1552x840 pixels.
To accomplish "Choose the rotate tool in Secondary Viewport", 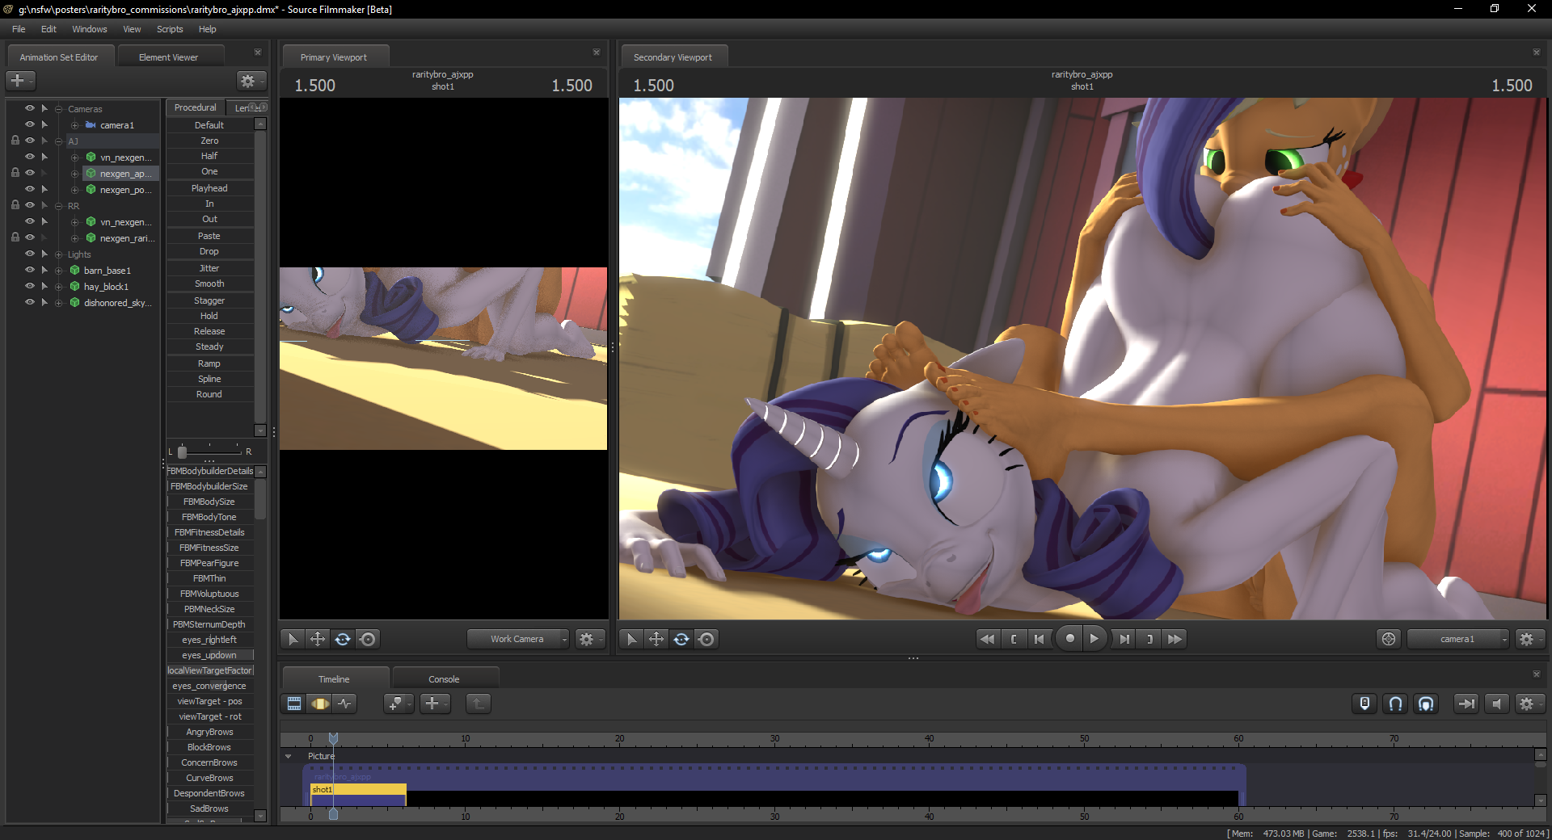I will tap(681, 639).
